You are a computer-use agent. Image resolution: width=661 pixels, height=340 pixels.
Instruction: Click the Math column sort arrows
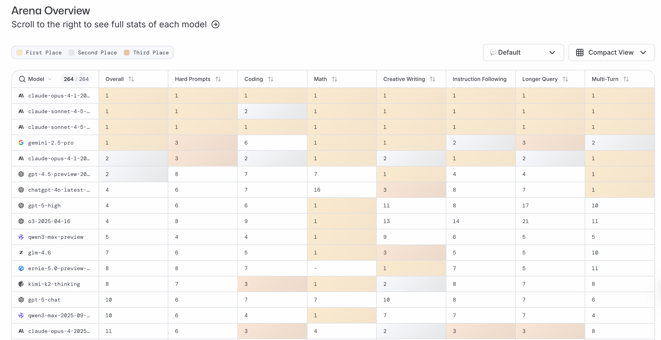click(335, 79)
